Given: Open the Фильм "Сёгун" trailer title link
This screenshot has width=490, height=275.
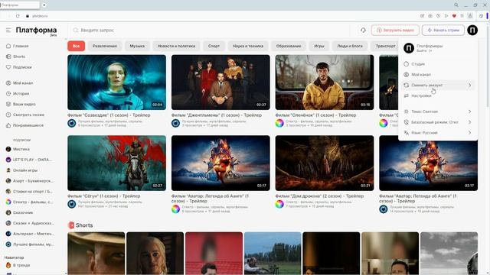Looking at the screenshot, I should point(104,196).
